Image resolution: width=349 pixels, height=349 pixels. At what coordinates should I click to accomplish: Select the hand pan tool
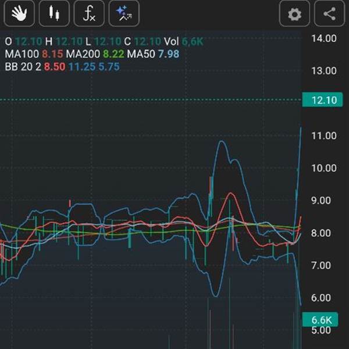(x=19, y=13)
